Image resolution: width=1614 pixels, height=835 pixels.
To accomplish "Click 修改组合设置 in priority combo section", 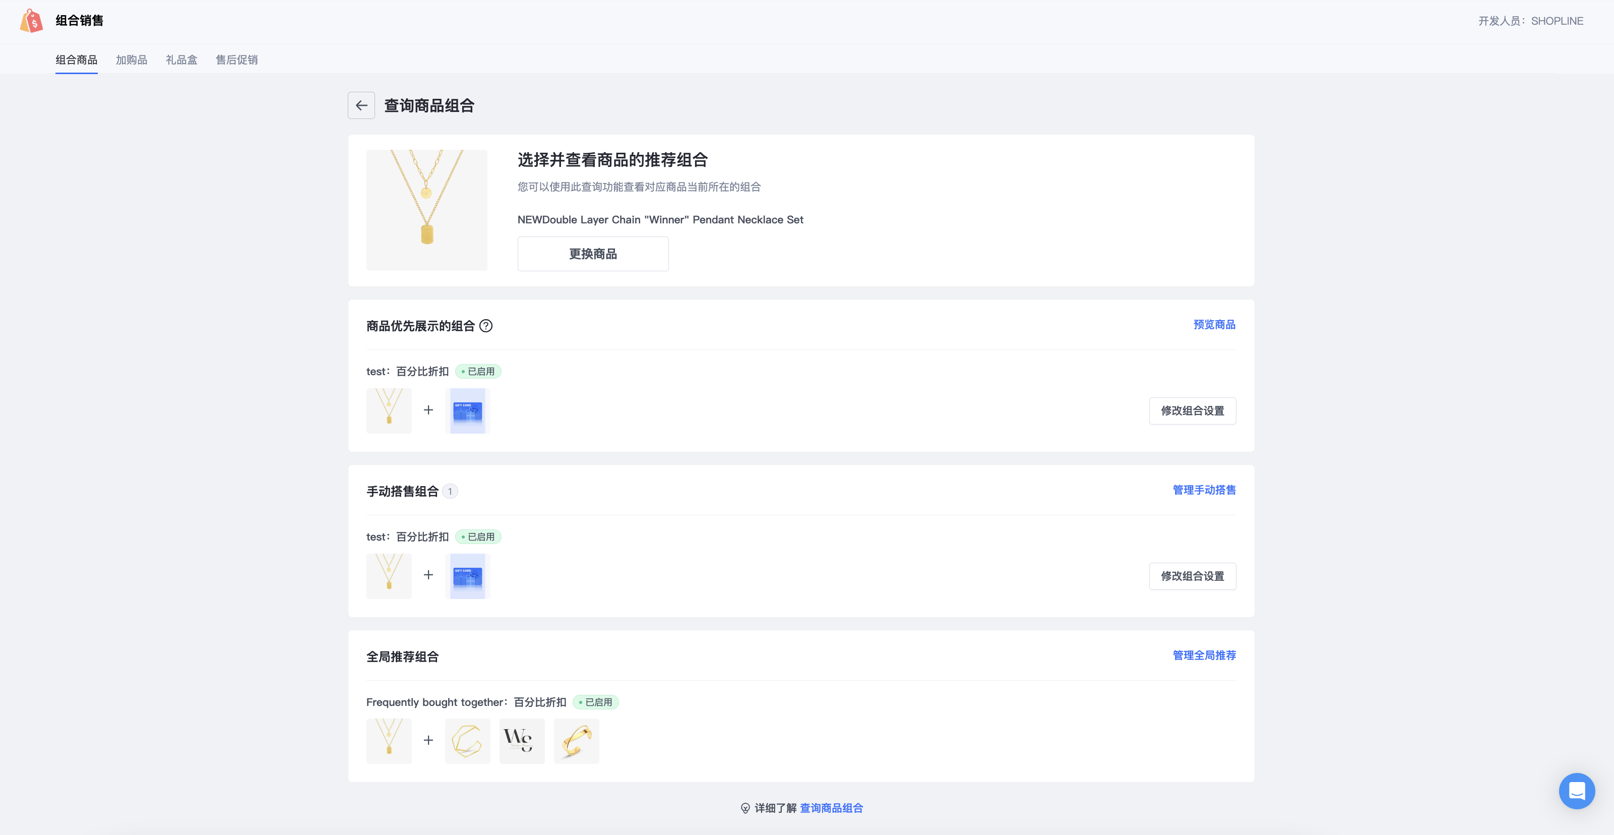I will pyautogui.click(x=1192, y=410).
